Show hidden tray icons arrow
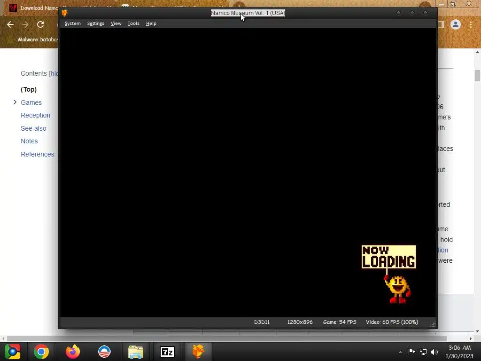The image size is (481, 361). point(400,352)
